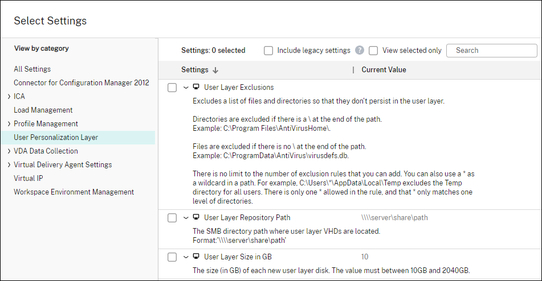Enable Include legacy settings checkbox
542x281 pixels.
(x=268, y=51)
